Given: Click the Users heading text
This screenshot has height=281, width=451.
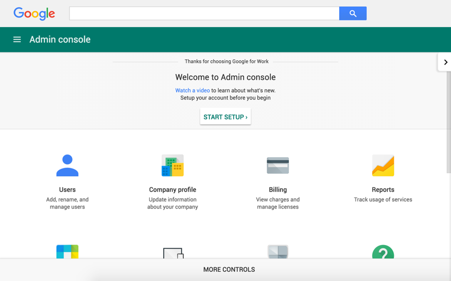Looking at the screenshot, I should 67,189.
